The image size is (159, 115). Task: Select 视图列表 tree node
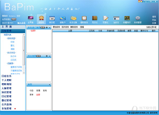[7, 35]
